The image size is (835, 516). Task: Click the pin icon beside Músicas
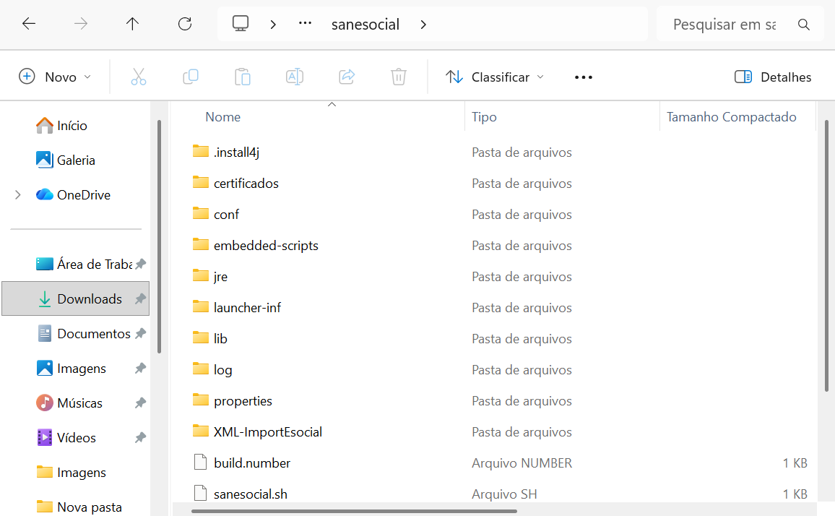click(x=141, y=403)
